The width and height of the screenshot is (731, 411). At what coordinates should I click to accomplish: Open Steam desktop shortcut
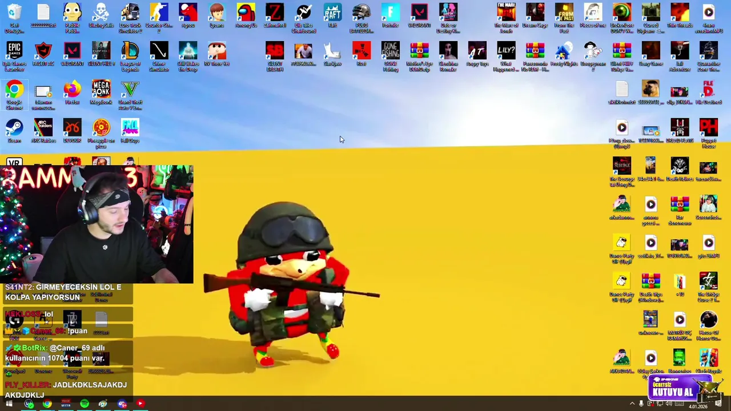tap(14, 131)
